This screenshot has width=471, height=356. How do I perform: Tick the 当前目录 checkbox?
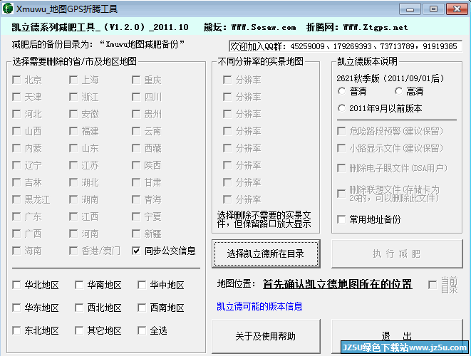tap(433, 285)
